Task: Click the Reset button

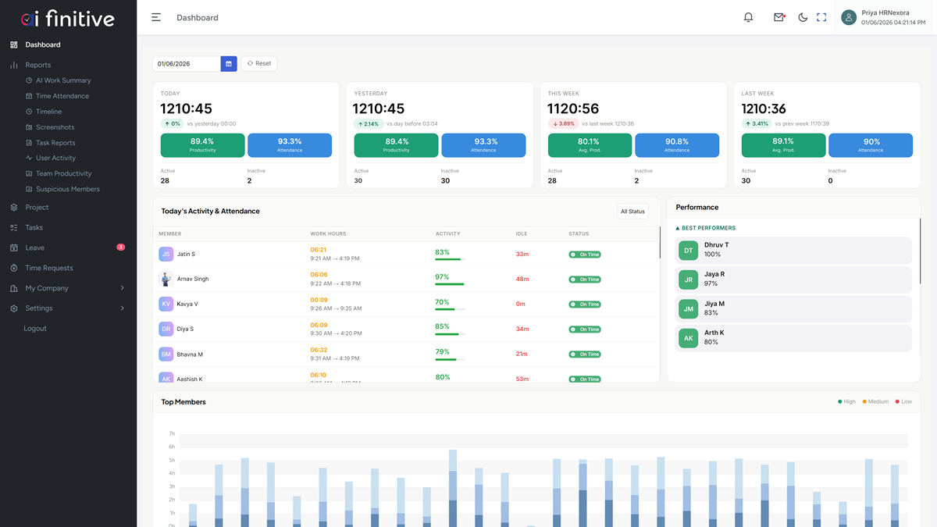Action: pyautogui.click(x=259, y=63)
